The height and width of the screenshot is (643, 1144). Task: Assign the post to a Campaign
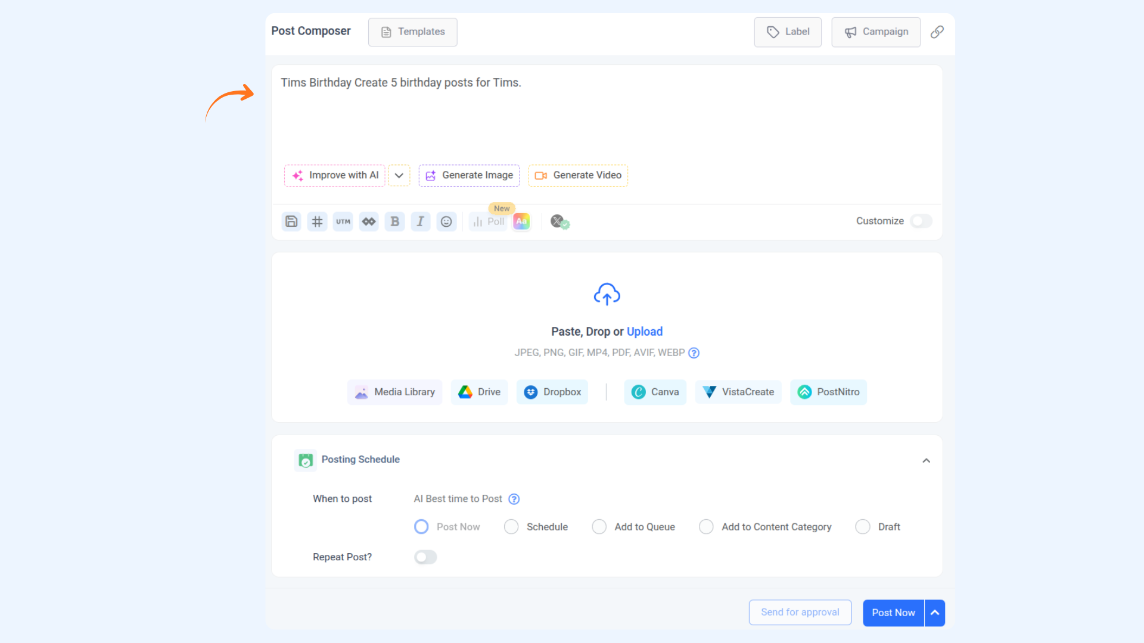[876, 32]
